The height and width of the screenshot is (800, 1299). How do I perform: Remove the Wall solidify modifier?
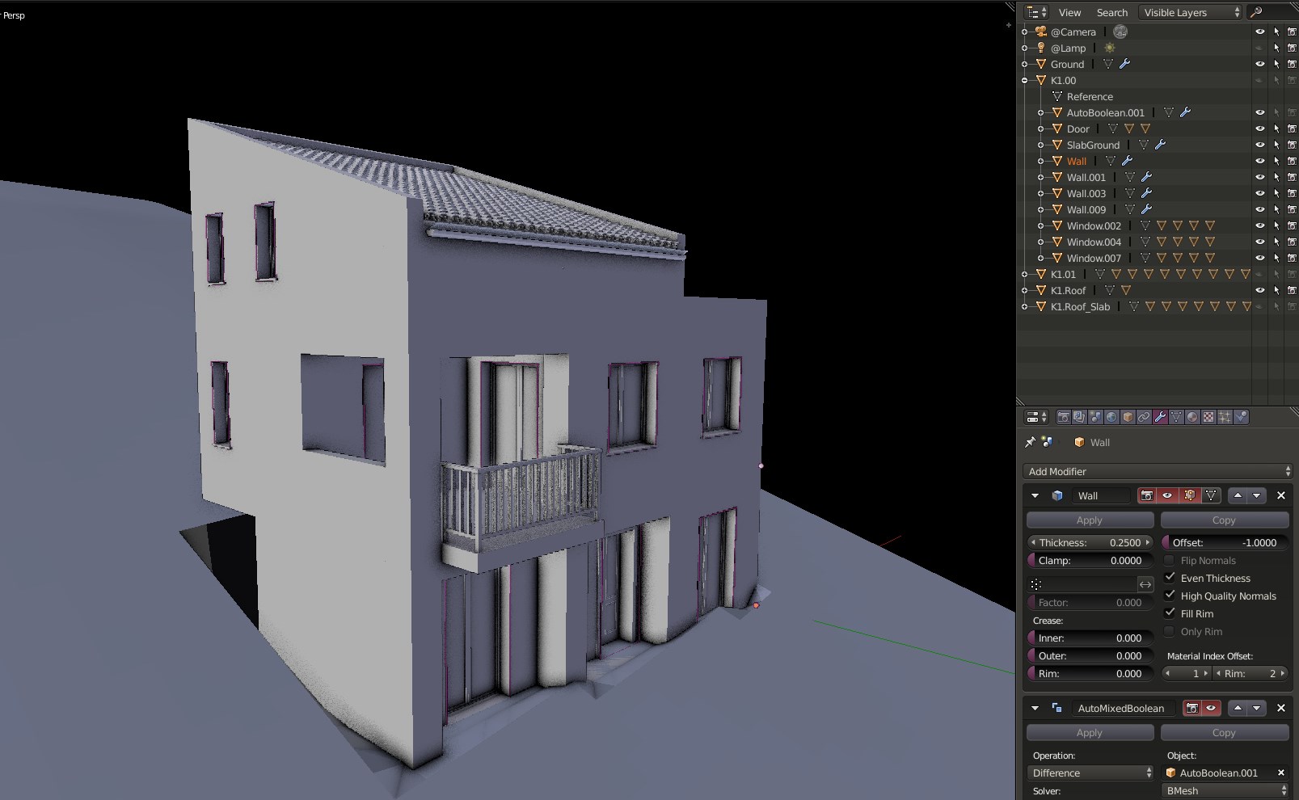(1280, 495)
